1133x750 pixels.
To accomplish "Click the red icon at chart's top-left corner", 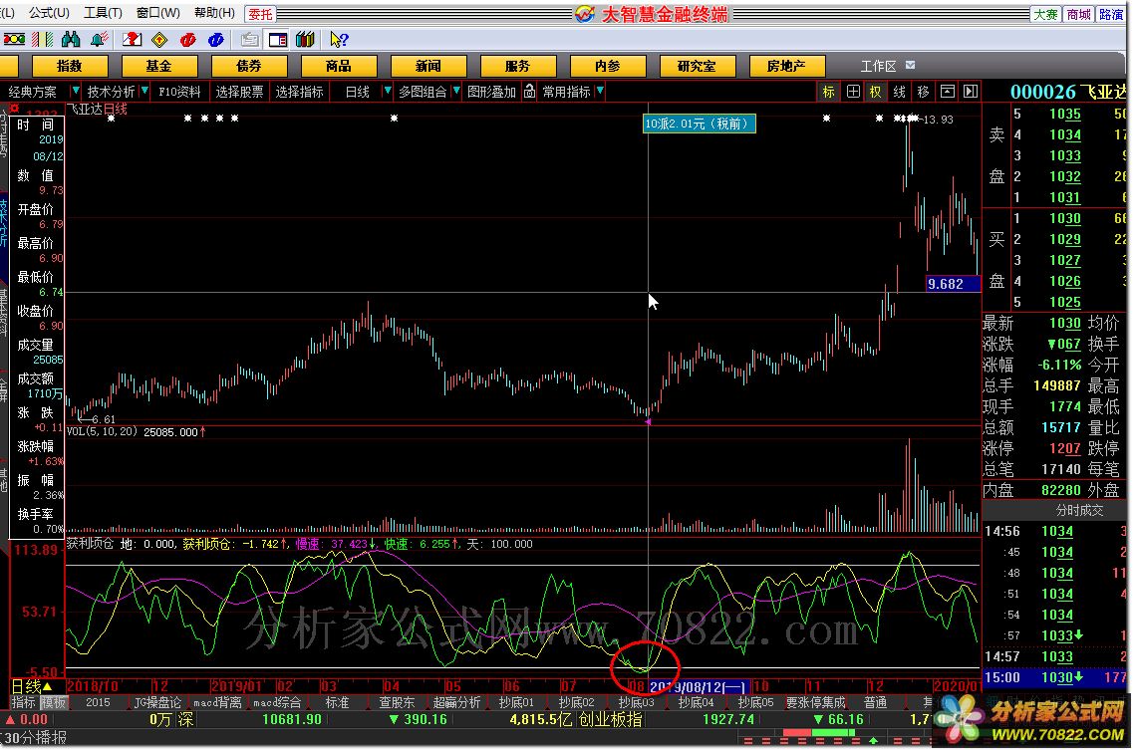I will [14, 109].
